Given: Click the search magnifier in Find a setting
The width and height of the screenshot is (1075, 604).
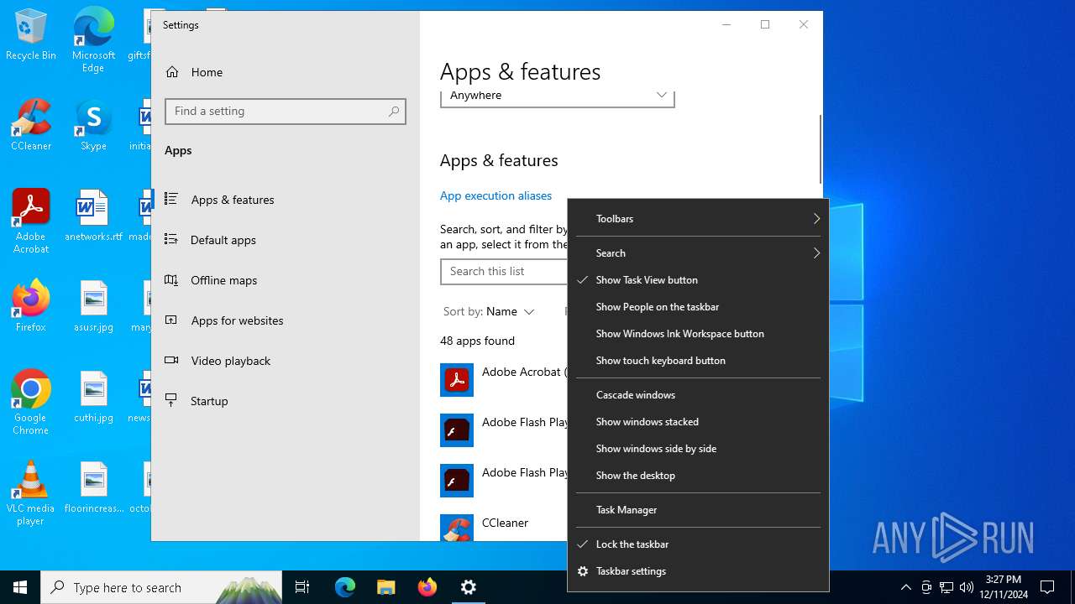Looking at the screenshot, I should [394, 111].
